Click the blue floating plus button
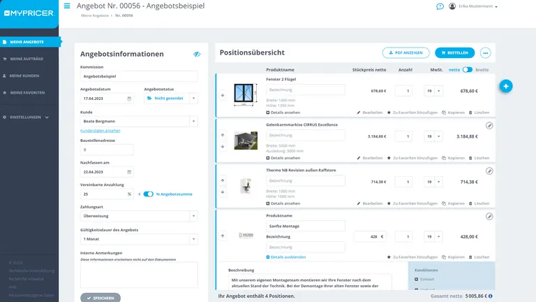 coord(506,86)
